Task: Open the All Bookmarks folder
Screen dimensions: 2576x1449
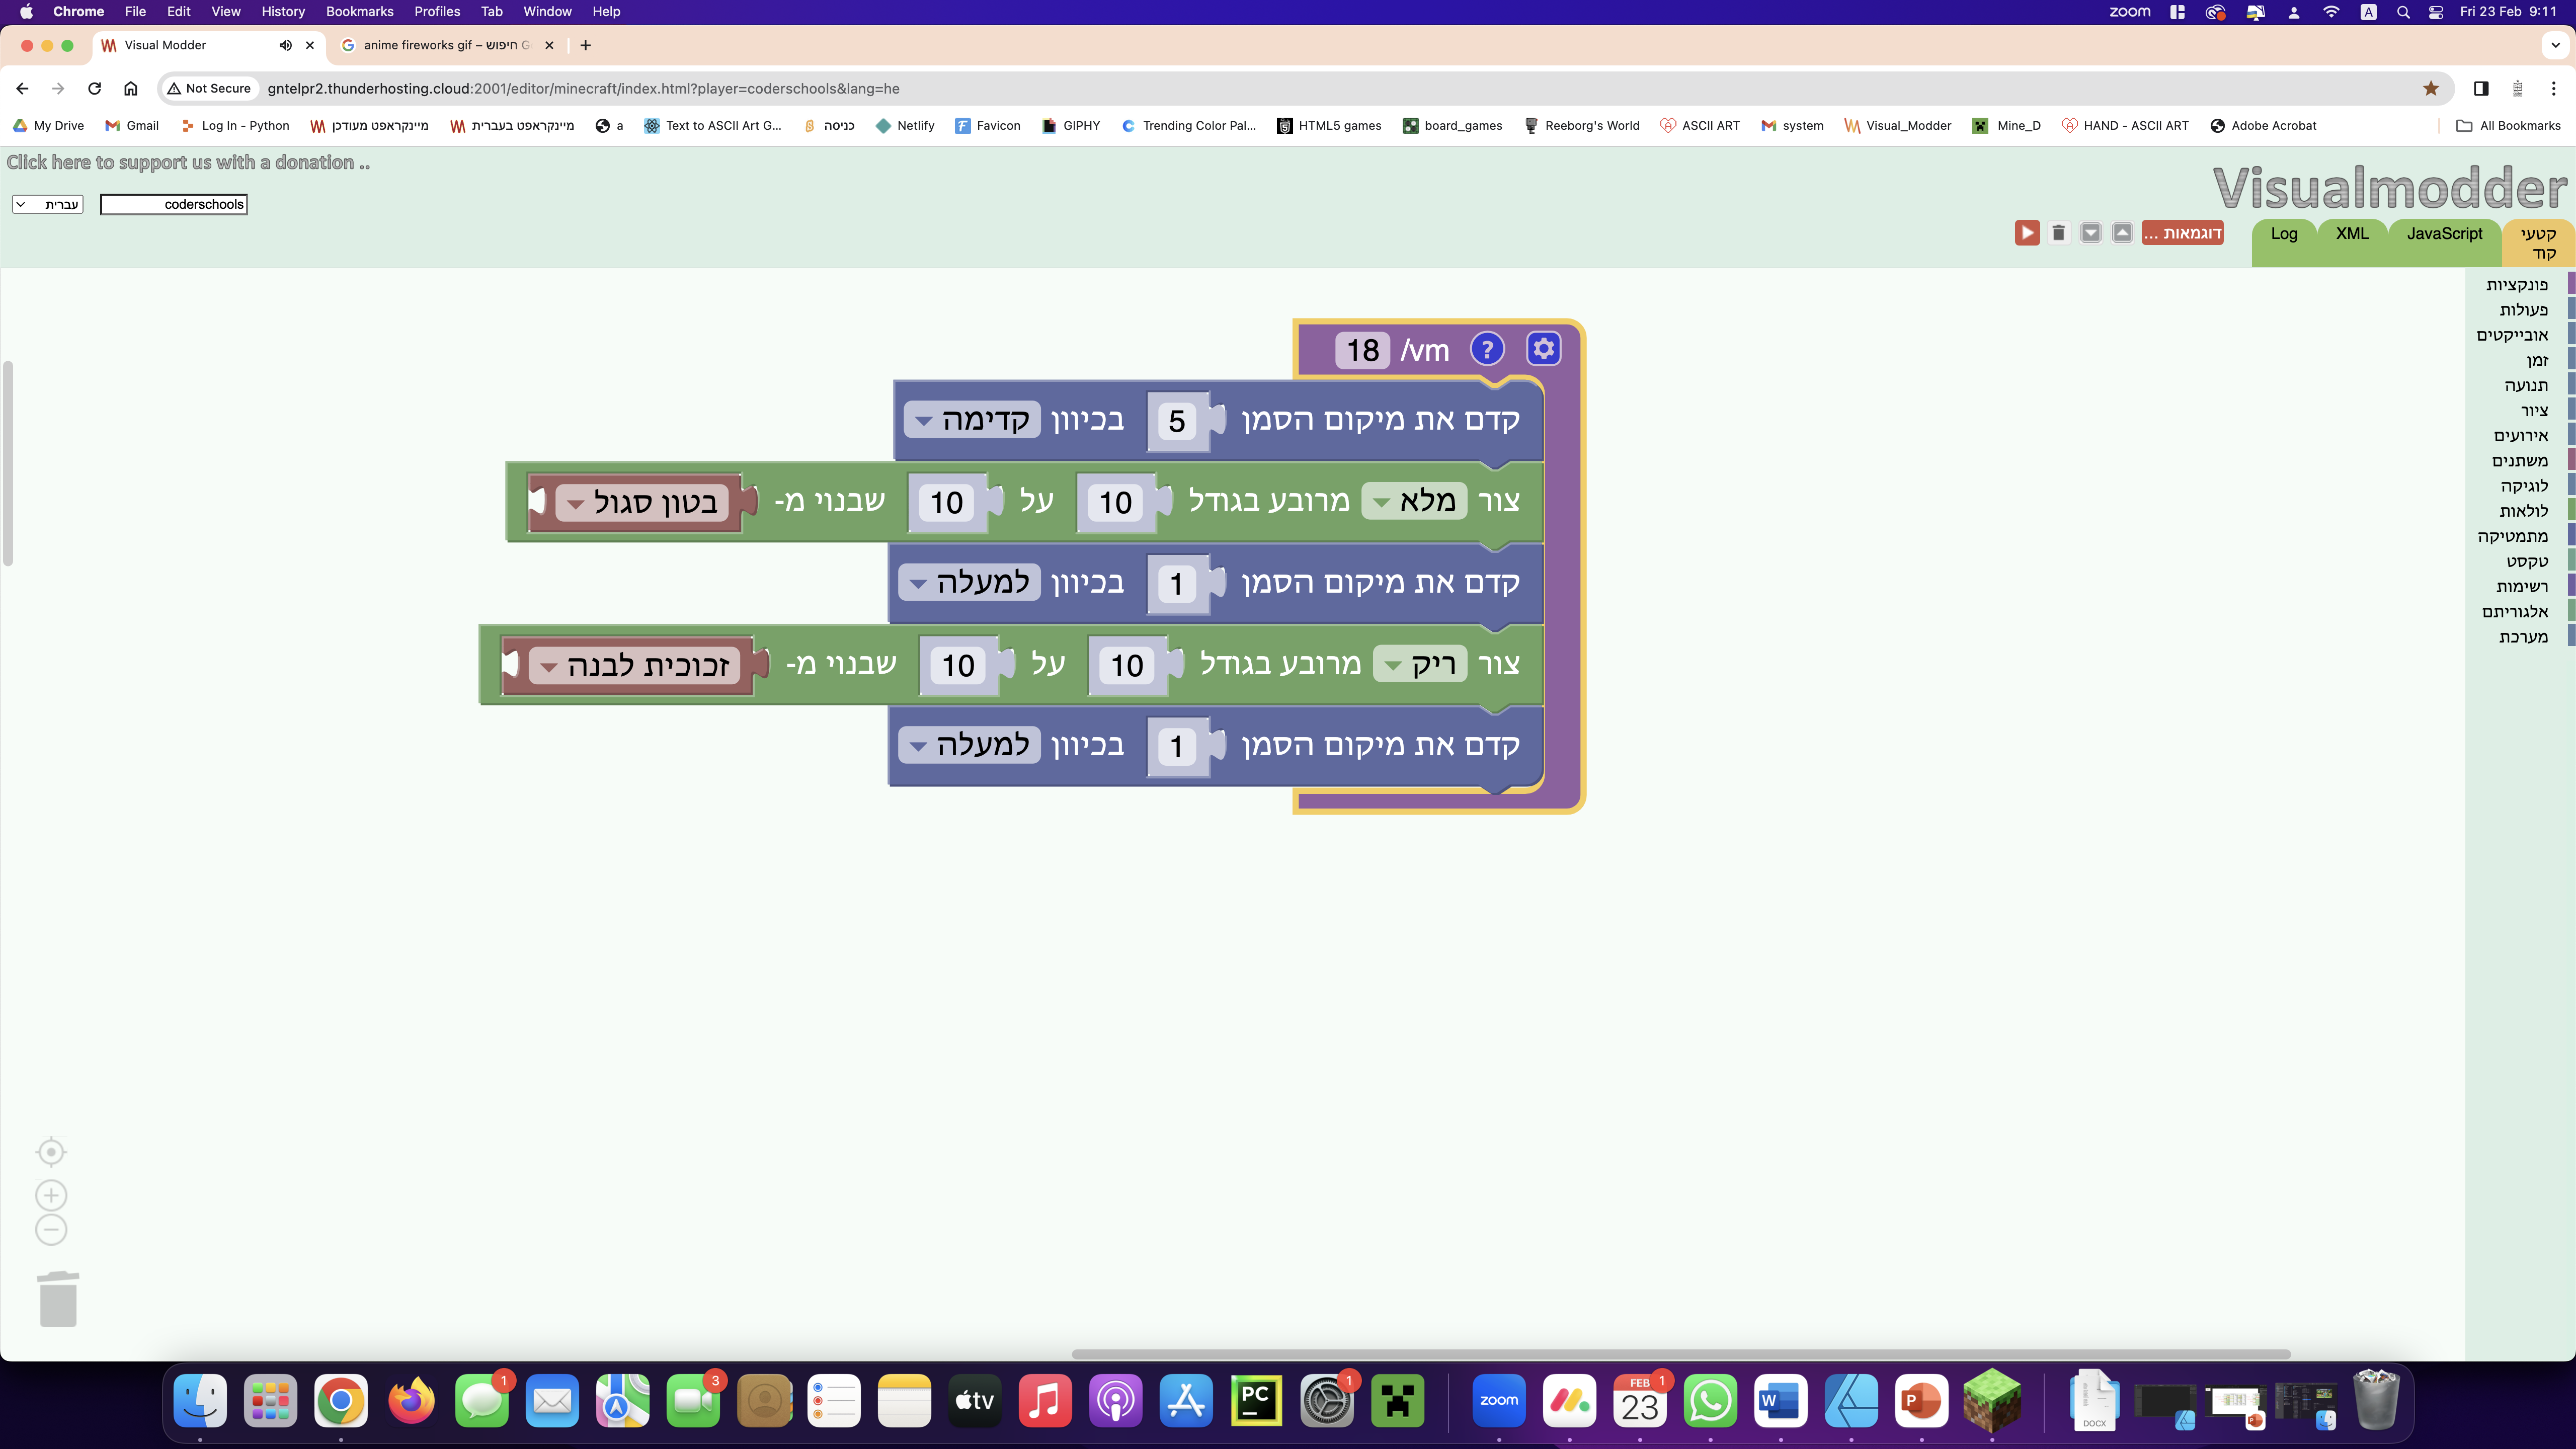Action: (2508, 125)
